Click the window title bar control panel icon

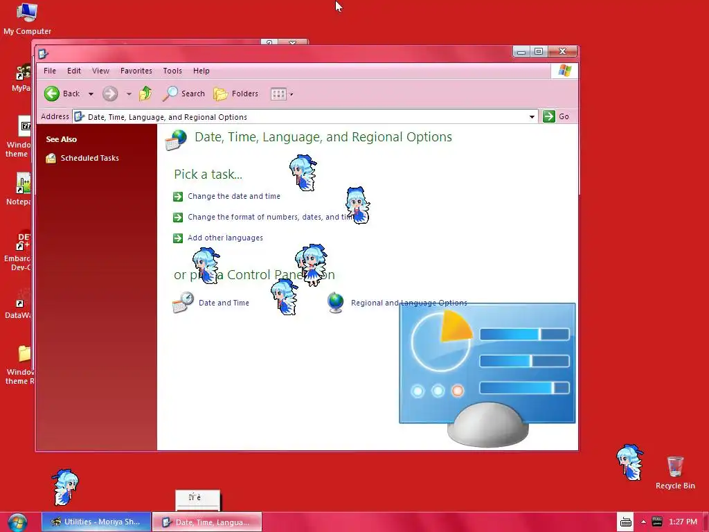(43, 54)
